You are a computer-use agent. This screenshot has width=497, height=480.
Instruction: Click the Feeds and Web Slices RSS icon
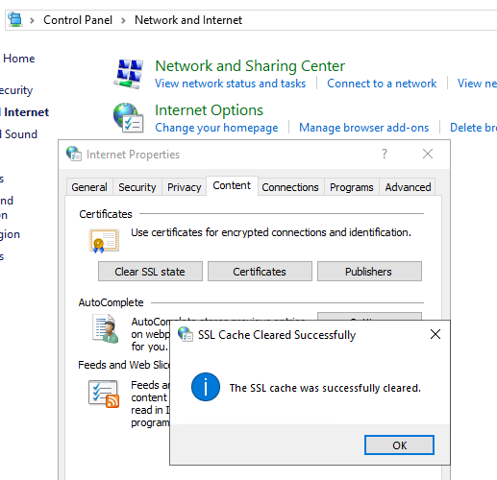[104, 394]
